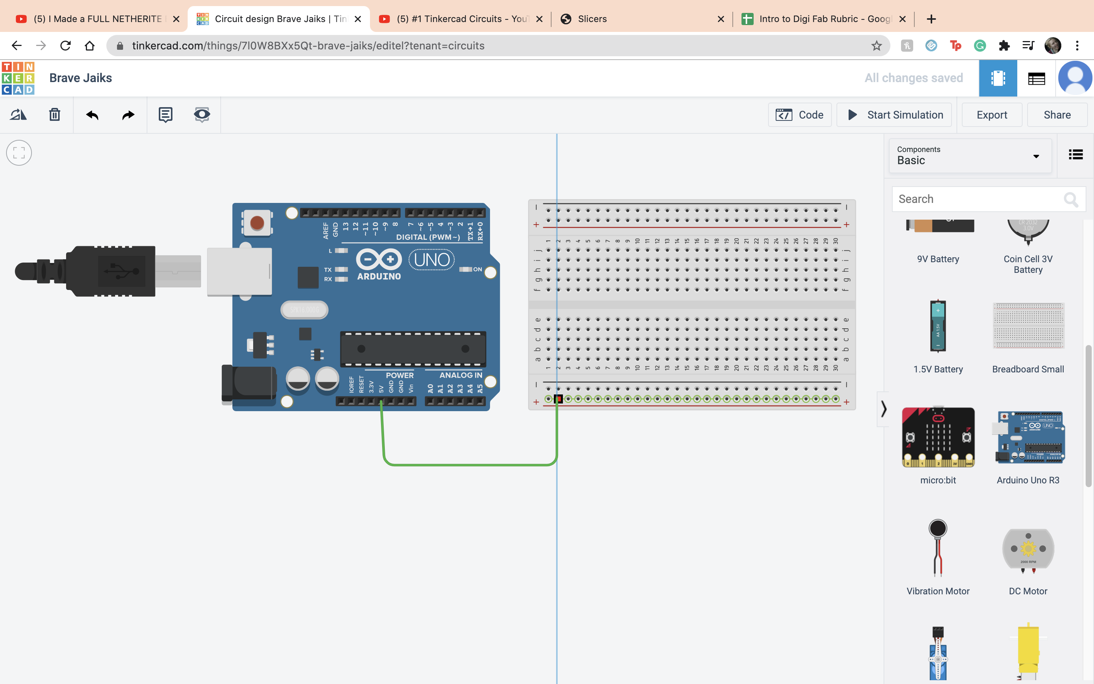Click the Share button
Image resolution: width=1094 pixels, height=684 pixels.
1057,115
